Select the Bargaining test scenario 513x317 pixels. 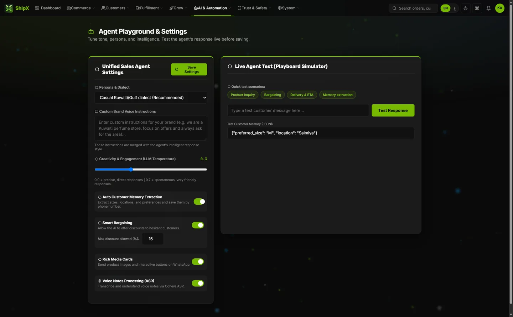[x=273, y=95]
